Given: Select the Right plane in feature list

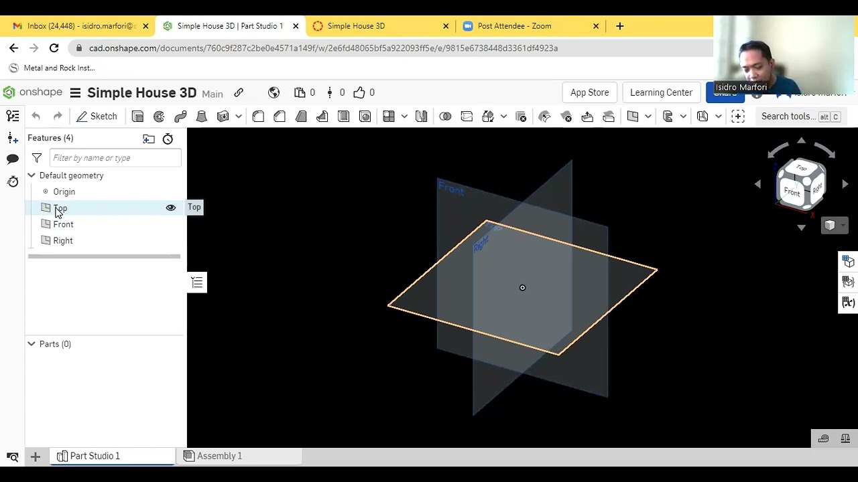Looking at the screenshot, I should pyautogui.click(x=63, y=240).
